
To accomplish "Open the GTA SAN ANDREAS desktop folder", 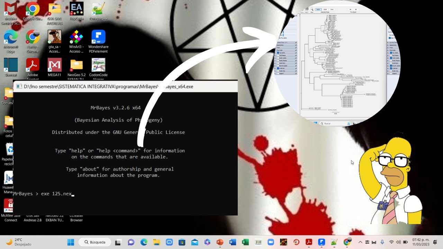I will tap(55, 13).
